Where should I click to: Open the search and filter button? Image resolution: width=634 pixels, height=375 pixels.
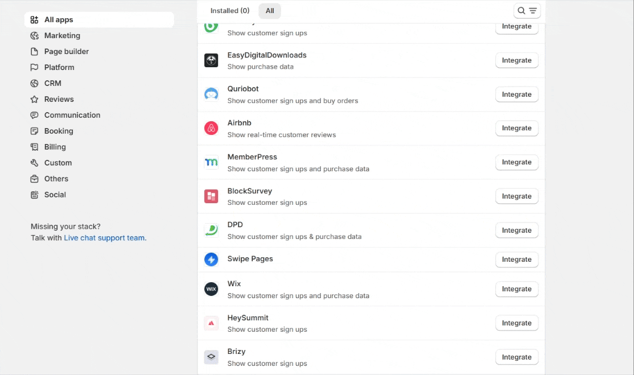tap(527, 11)
